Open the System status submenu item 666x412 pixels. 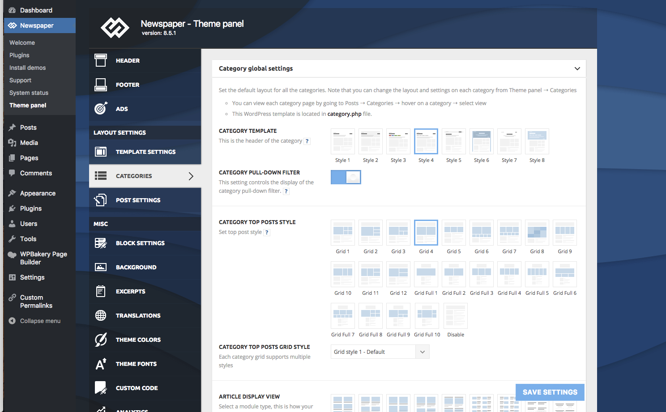29,93
